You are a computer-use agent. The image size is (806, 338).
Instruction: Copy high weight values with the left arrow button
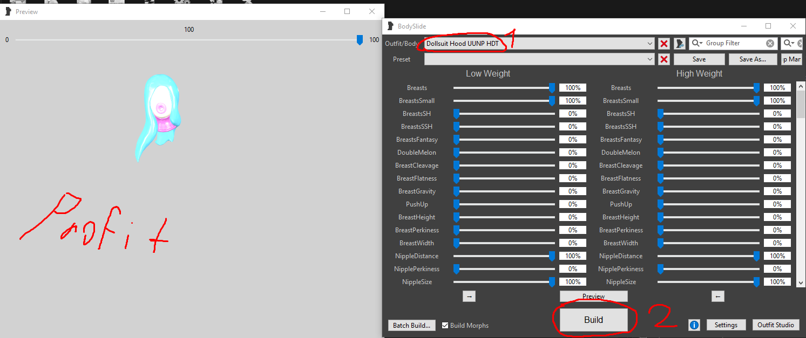click(x=717, y=296)
